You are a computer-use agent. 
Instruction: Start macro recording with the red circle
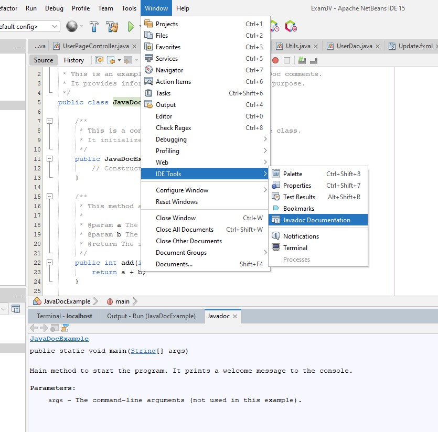pos(275,60)
